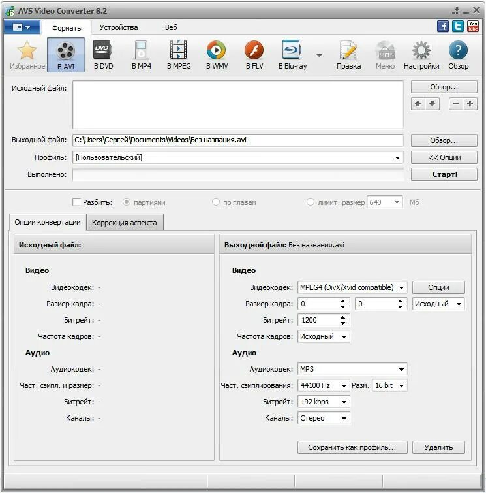Open the Коррекция аспекта tab
The width and height of the screenshot is (486, 493).
point(125,223)
